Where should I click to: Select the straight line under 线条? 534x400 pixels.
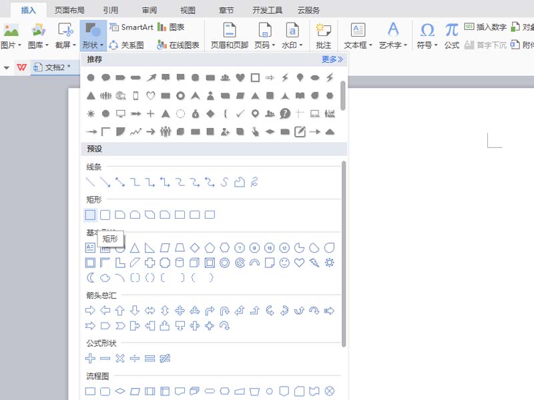(90, 182)
